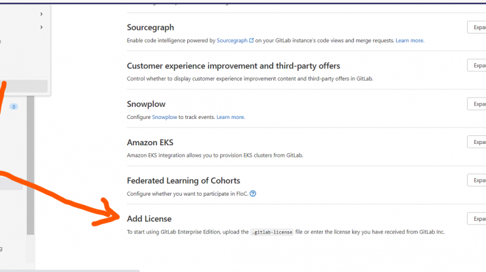Click the Add License heading

[149, 219]
